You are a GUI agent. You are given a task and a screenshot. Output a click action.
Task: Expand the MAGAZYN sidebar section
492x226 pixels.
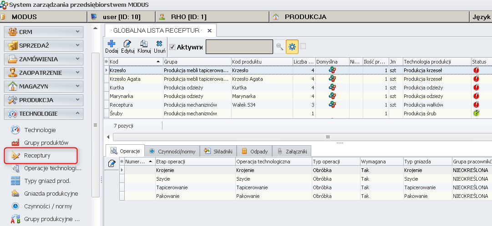[x=44, y=86]
